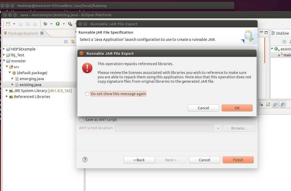Click the greyed-out Save All icon
Viewport: 291px width, 191px height.
tap(28, 24)
